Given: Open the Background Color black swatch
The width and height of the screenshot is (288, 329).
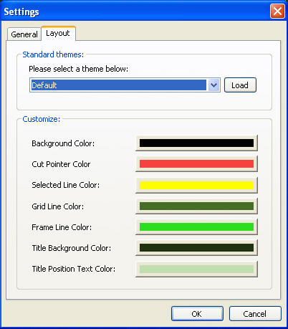Looking at the screenshot, I should coord(196,143).
